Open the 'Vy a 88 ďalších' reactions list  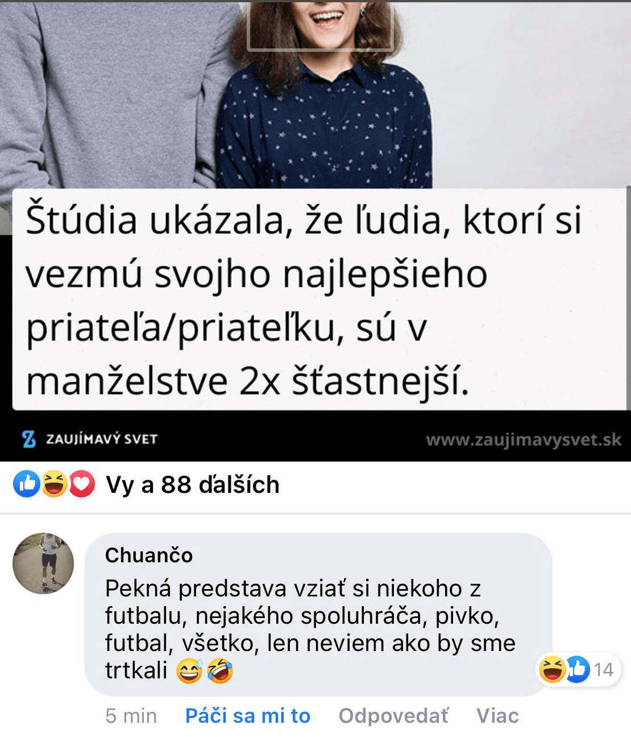coord(193,485)
